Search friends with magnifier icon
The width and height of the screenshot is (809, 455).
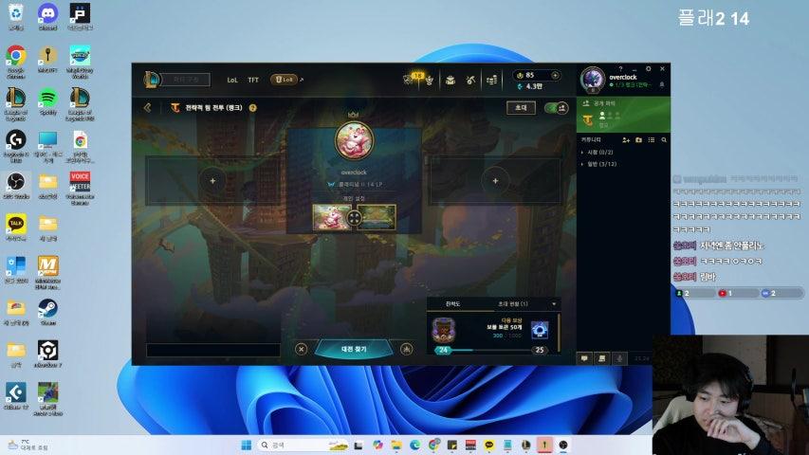[x=664, y=139]
